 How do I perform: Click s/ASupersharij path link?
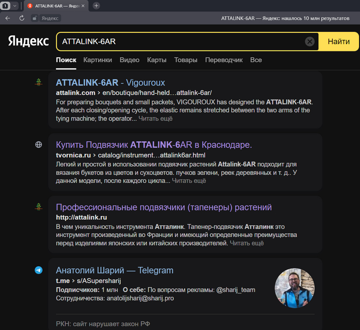[x=99, y=281]
